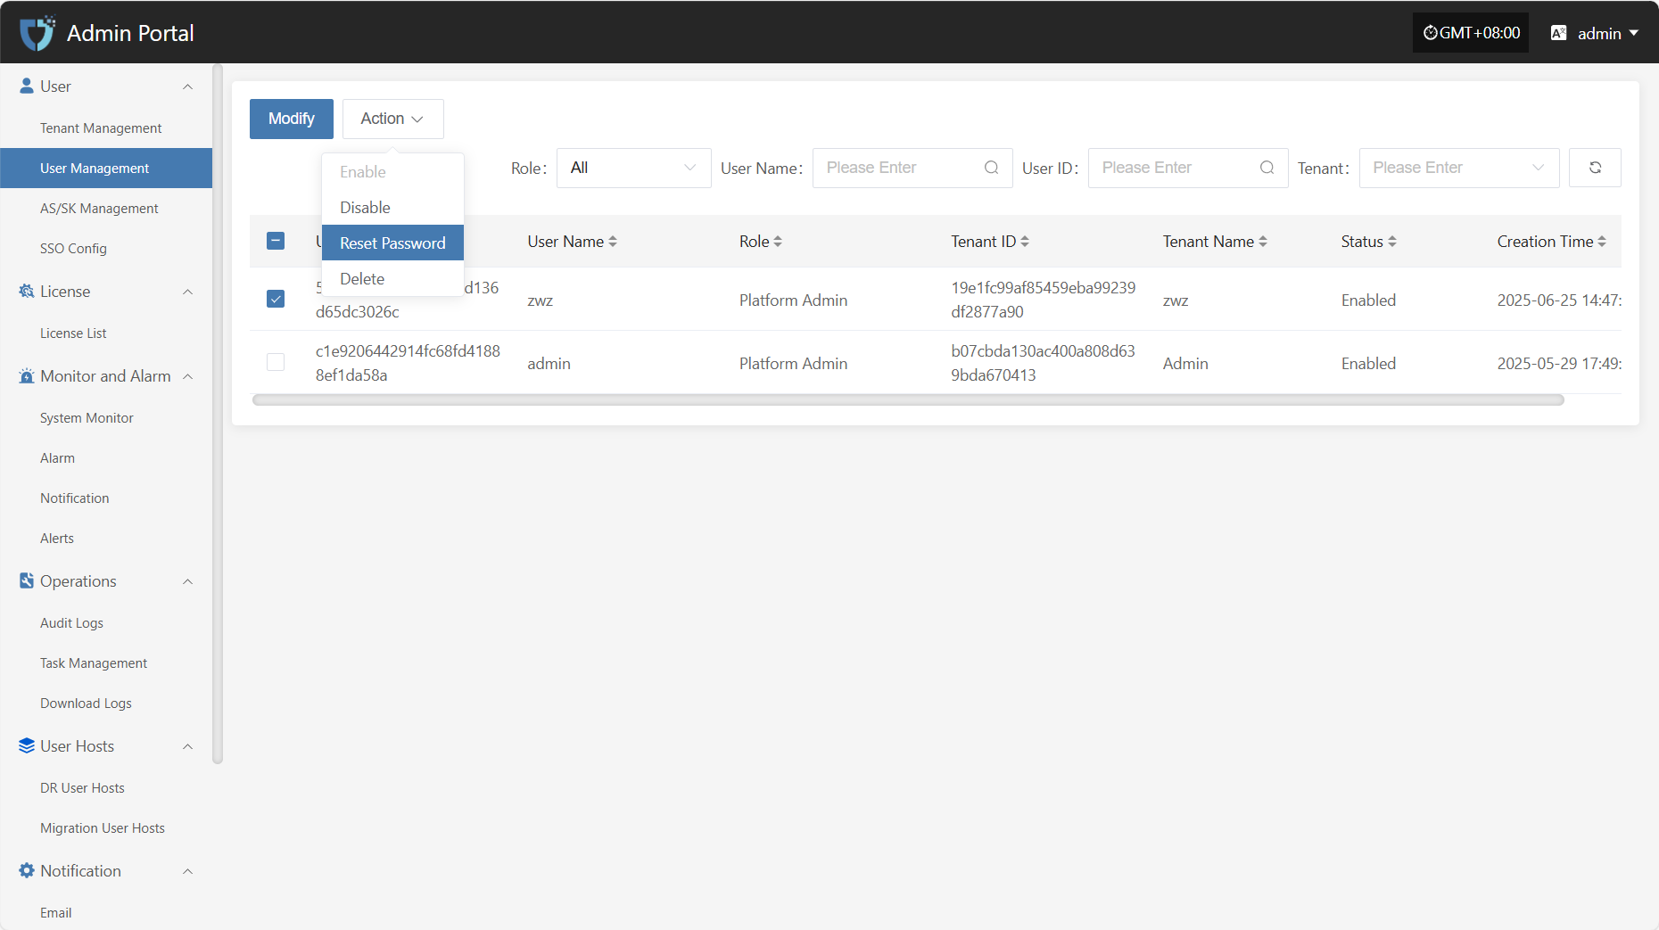Collapse the User sidebar section
The image size is (1659, 930).
pyautogui.click(x=187, y=86)
